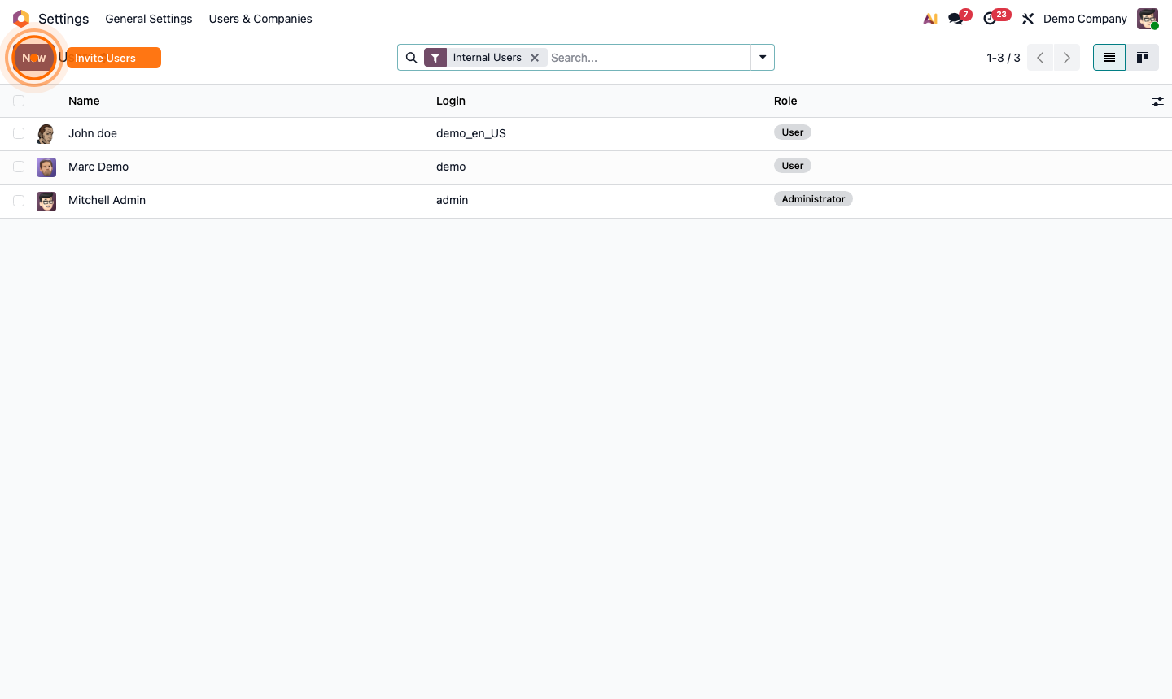
Task: Open the search filters dropdown arrow
Action: click(x=762, y=57)
